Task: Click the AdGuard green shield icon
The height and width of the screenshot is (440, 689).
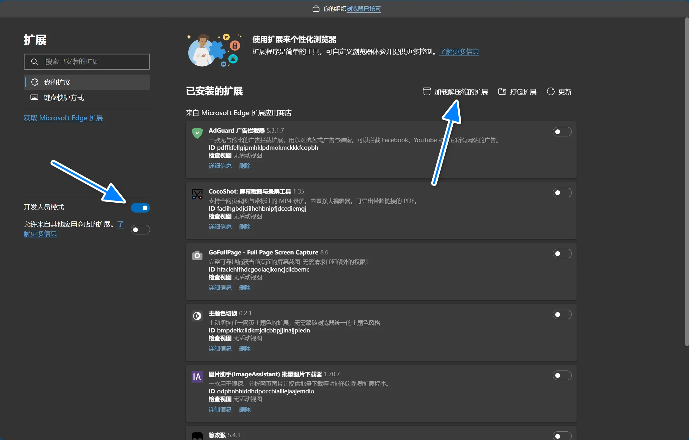Action: (197, 133)
